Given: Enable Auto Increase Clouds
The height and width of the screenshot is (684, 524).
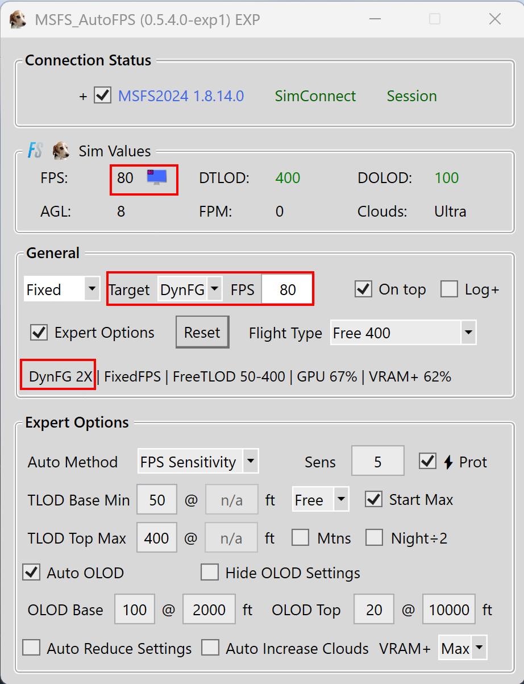Looking at the screenshot, I should [210, 648].
